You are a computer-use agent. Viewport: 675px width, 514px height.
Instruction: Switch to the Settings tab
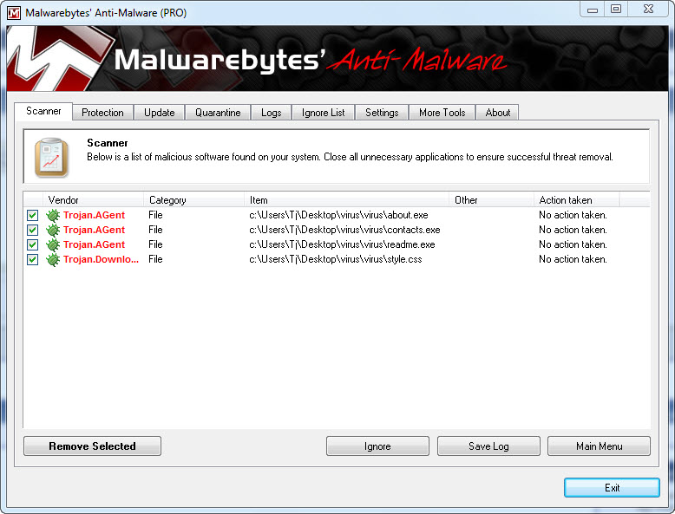(x=382, y=113)
